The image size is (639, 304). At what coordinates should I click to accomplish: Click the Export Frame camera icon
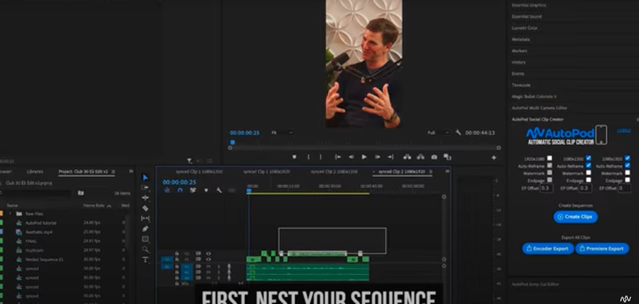[x=434, y=157]
